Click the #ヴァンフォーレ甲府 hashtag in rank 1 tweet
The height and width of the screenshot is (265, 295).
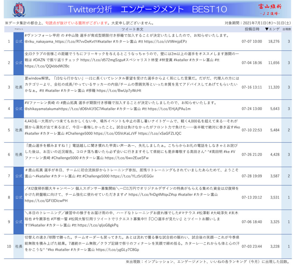pyautogui.click(x=42, y=35)
